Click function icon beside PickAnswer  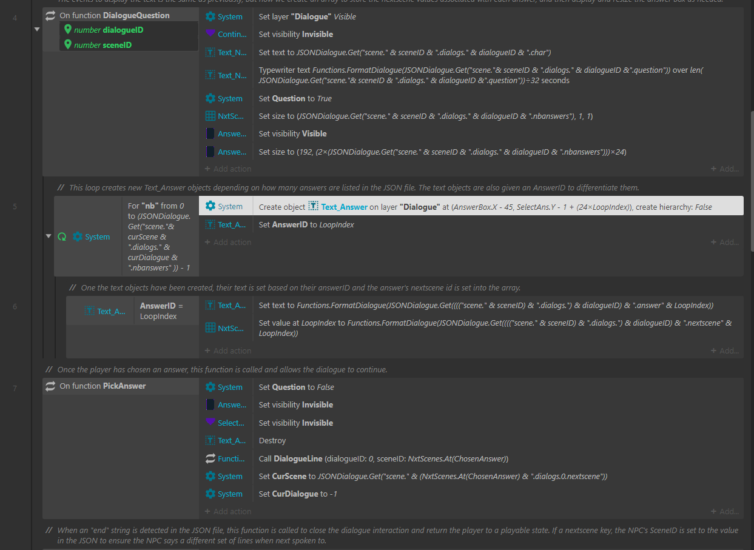coord(50,386)
